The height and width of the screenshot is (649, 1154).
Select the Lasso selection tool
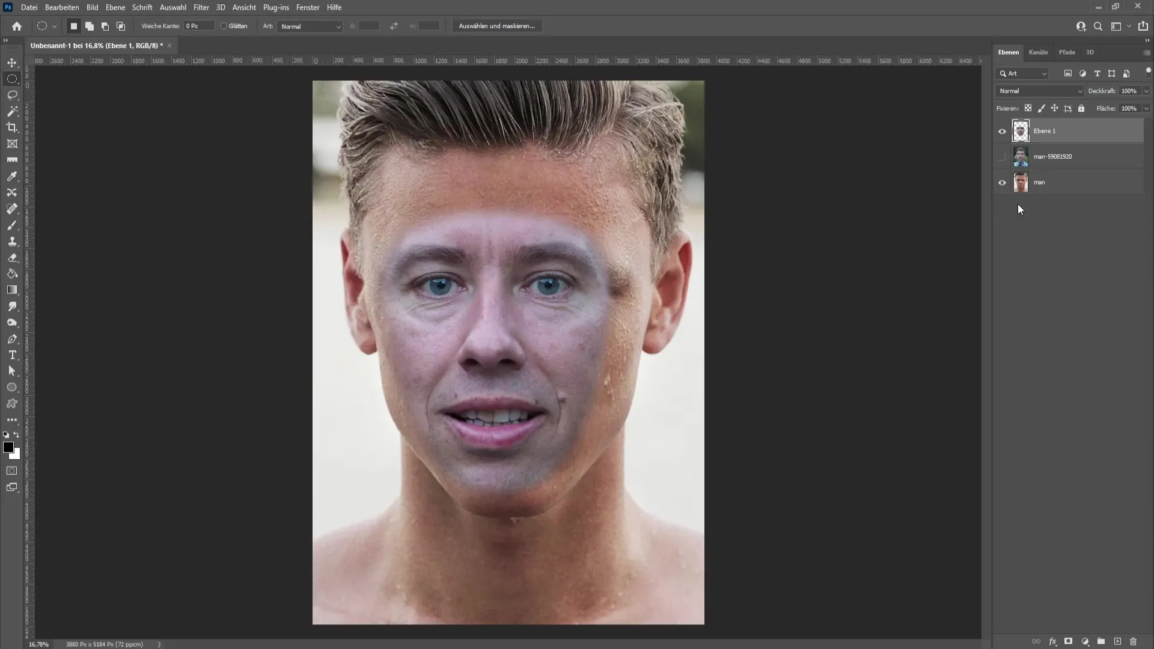pos(12,94)
